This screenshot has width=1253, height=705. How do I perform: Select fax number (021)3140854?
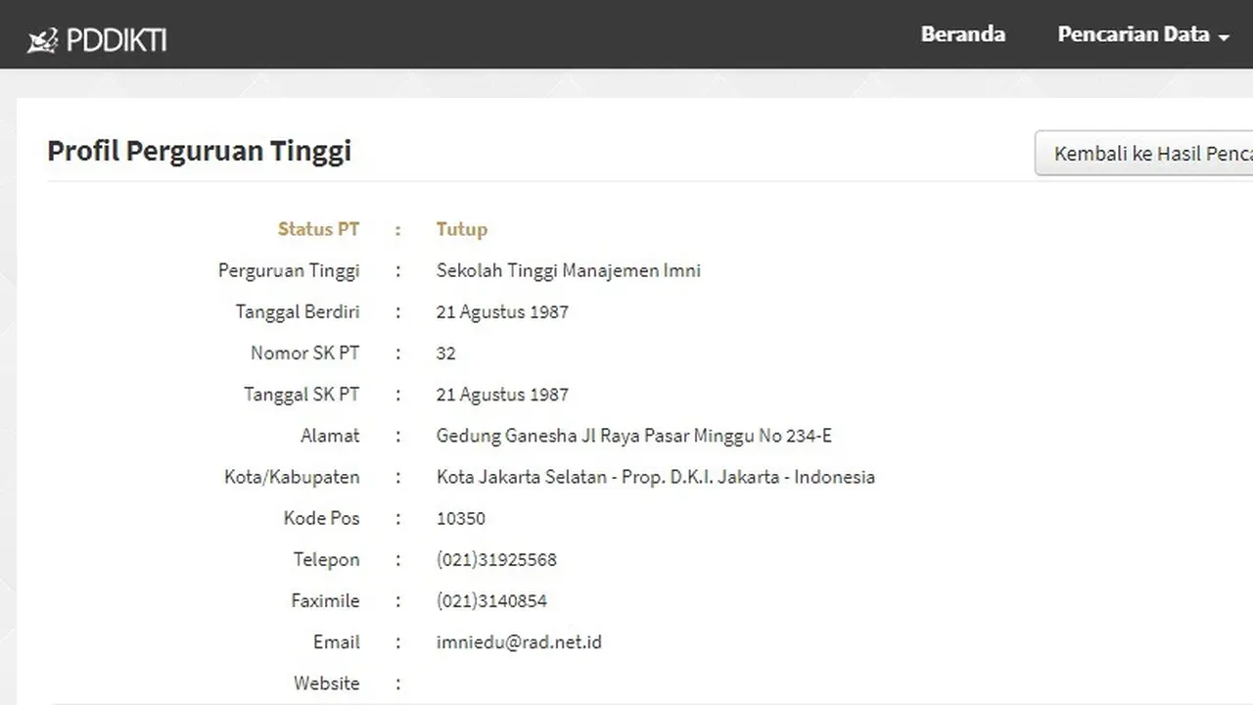491,600
